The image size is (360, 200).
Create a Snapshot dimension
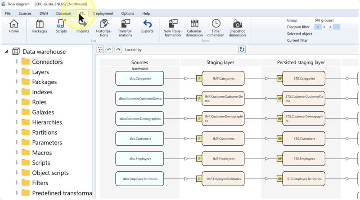coord(237,28)
